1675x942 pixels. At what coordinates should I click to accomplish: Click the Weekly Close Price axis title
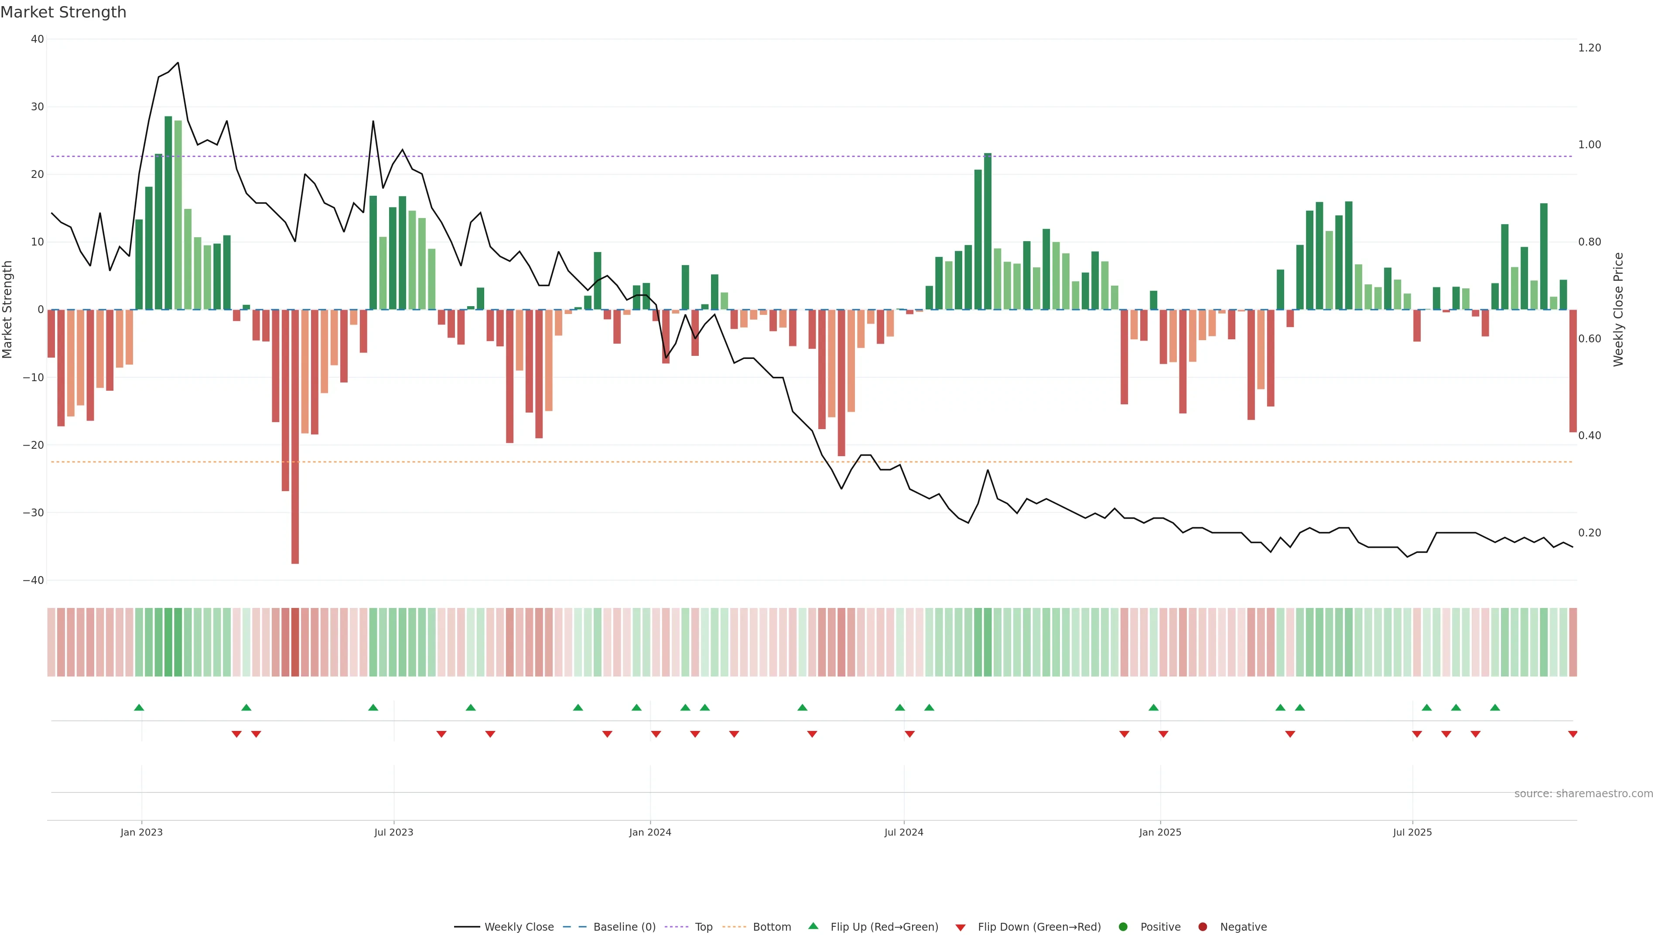click(x=1618, y=310)
